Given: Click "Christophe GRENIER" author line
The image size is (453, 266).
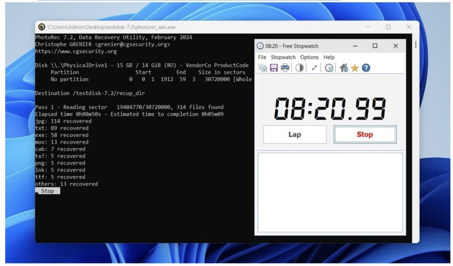Looking at the screenshot, I should pos(103,44).
